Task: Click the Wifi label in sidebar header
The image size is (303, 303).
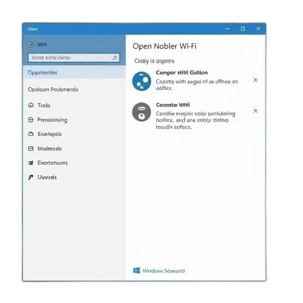Action: click(42, 44)
